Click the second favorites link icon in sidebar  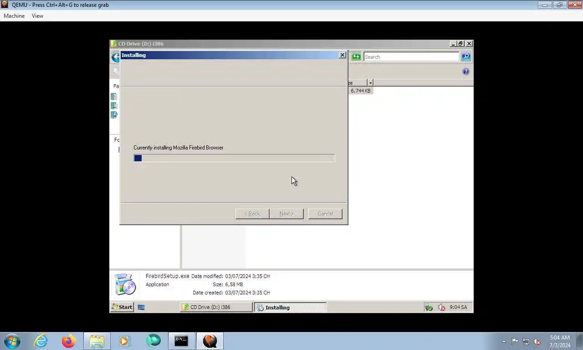[114, 106]
